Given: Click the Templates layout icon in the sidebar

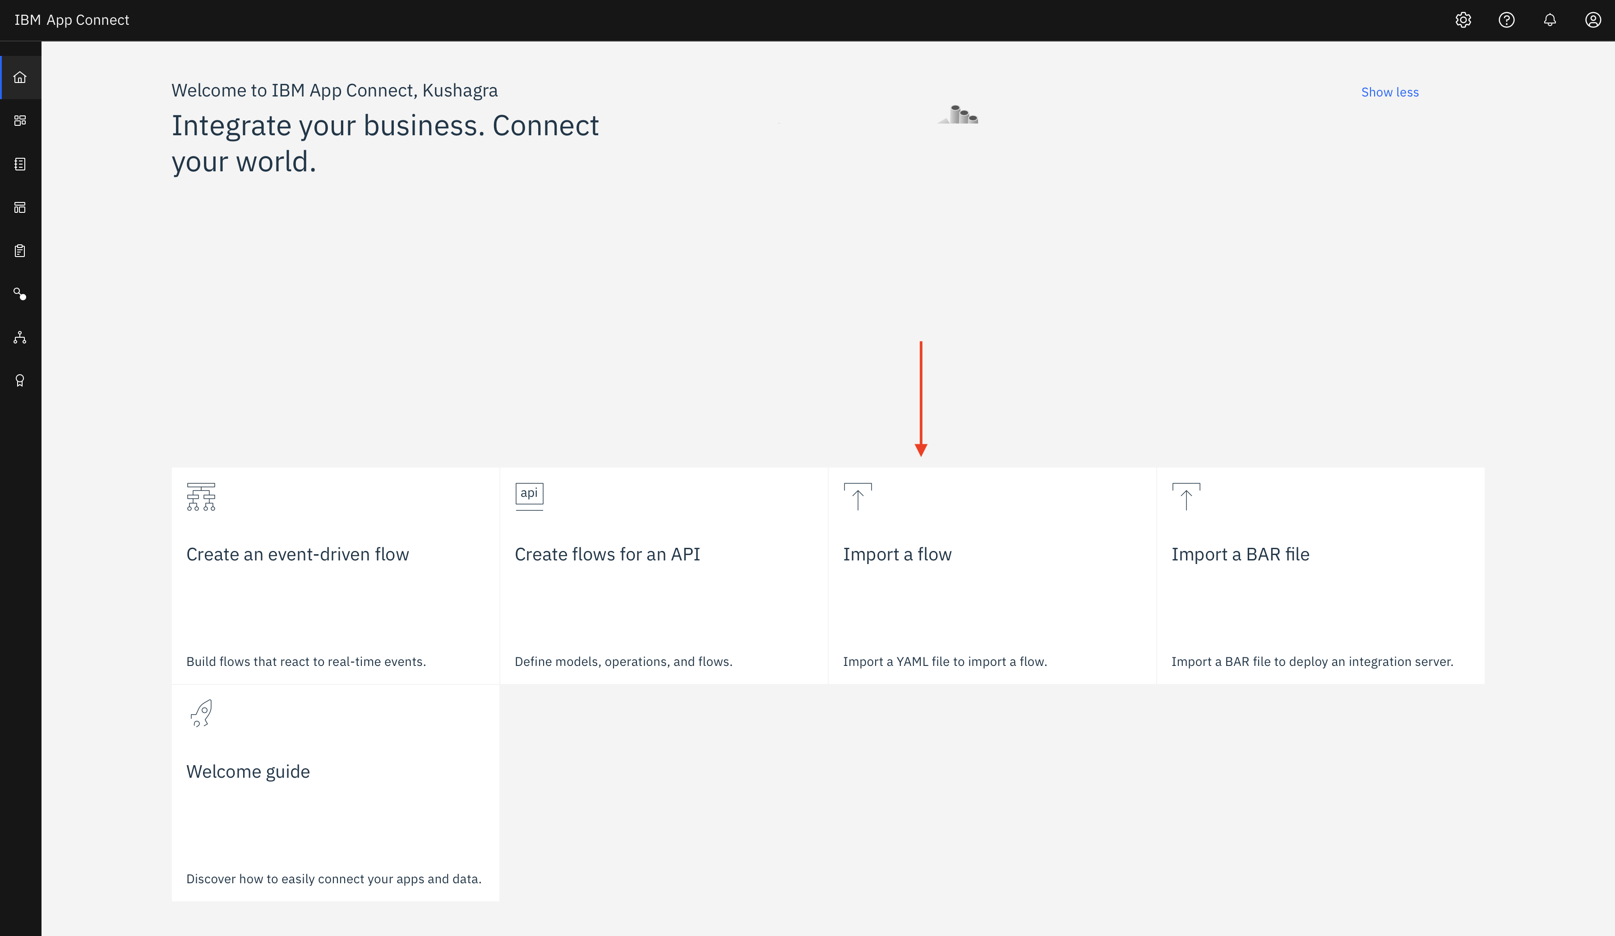Looking at the screenshot, I should (20, 207).
